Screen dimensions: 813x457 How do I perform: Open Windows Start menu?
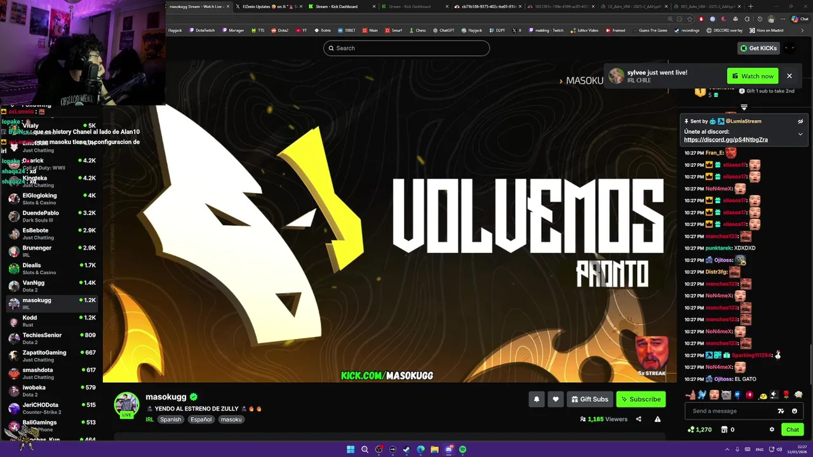pyautogui.click(x=351, y=449)
